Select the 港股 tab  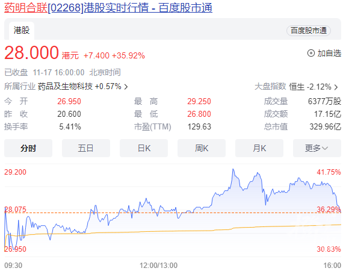[x=22, y=30]
